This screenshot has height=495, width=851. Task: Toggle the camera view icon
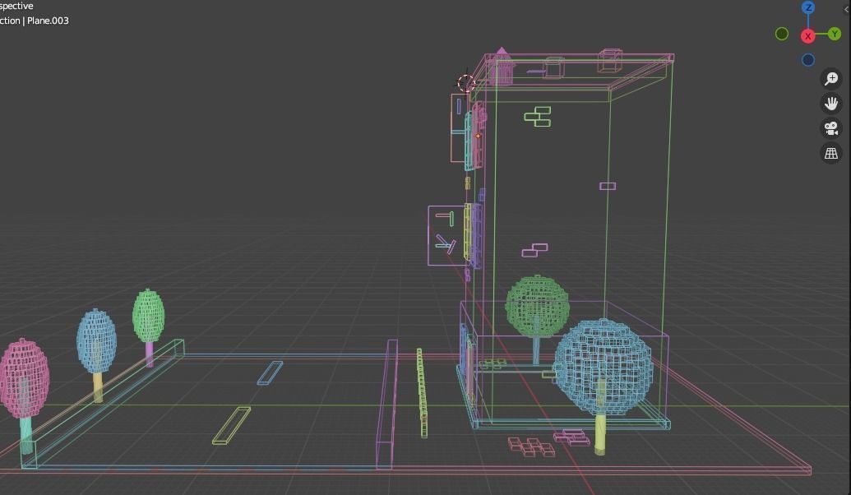pyautogui.click(x=831, y=128)
